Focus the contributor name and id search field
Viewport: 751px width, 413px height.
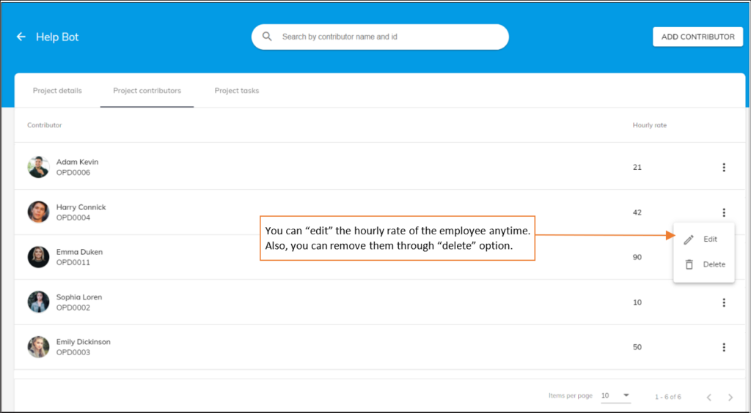(x=389, y=37)
